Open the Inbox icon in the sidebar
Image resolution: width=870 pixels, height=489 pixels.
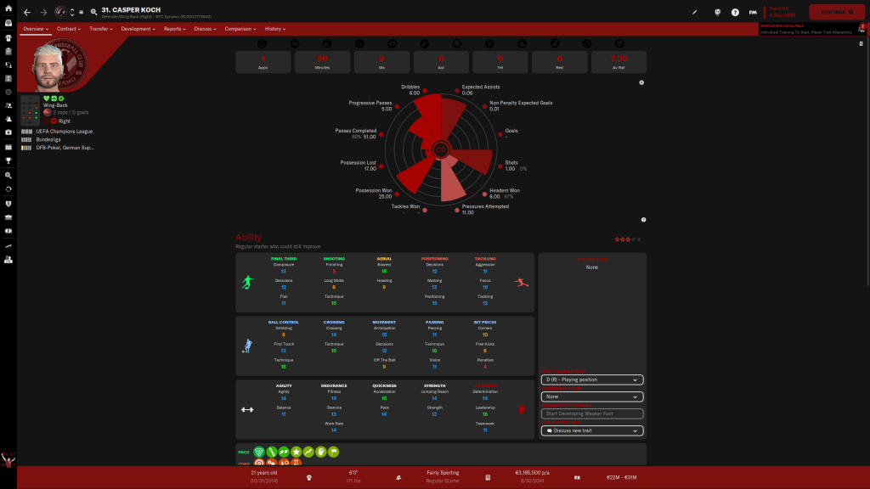pos(8,24)
